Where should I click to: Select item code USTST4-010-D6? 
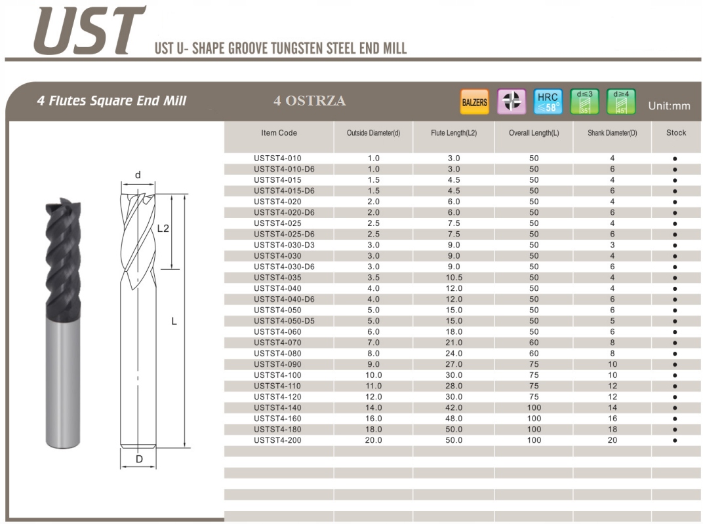(284, 169)
